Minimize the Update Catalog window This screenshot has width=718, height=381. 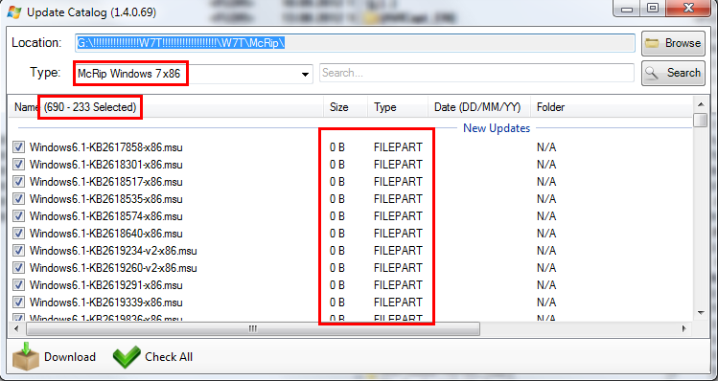(627, 8)
